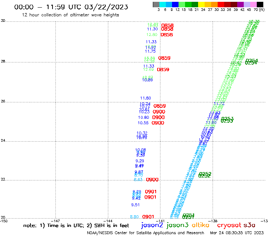Click the 6.63 wave height value
The height and width of the screenshot is (236, 268).
click(x=138, y=180)
